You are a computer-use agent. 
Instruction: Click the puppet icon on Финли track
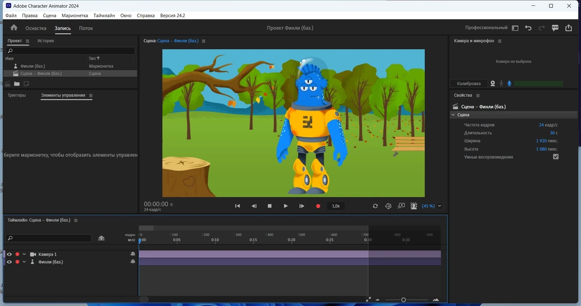pyautogui.click(x=133, y=262)
